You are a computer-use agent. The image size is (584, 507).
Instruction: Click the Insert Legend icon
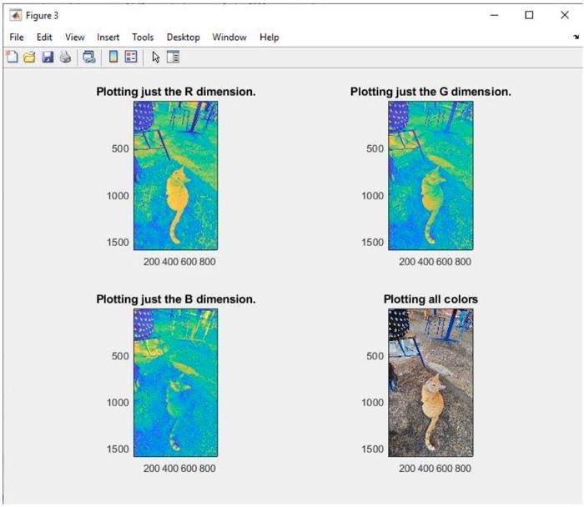130,58
